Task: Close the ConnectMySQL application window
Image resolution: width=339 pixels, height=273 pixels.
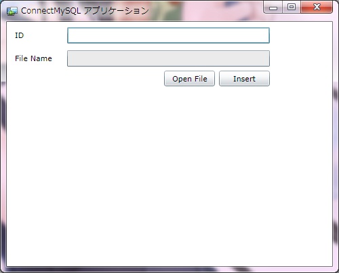Action: point(317,7)
